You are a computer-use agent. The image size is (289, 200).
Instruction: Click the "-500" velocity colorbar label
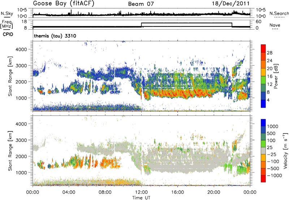[x=273, y=169]
